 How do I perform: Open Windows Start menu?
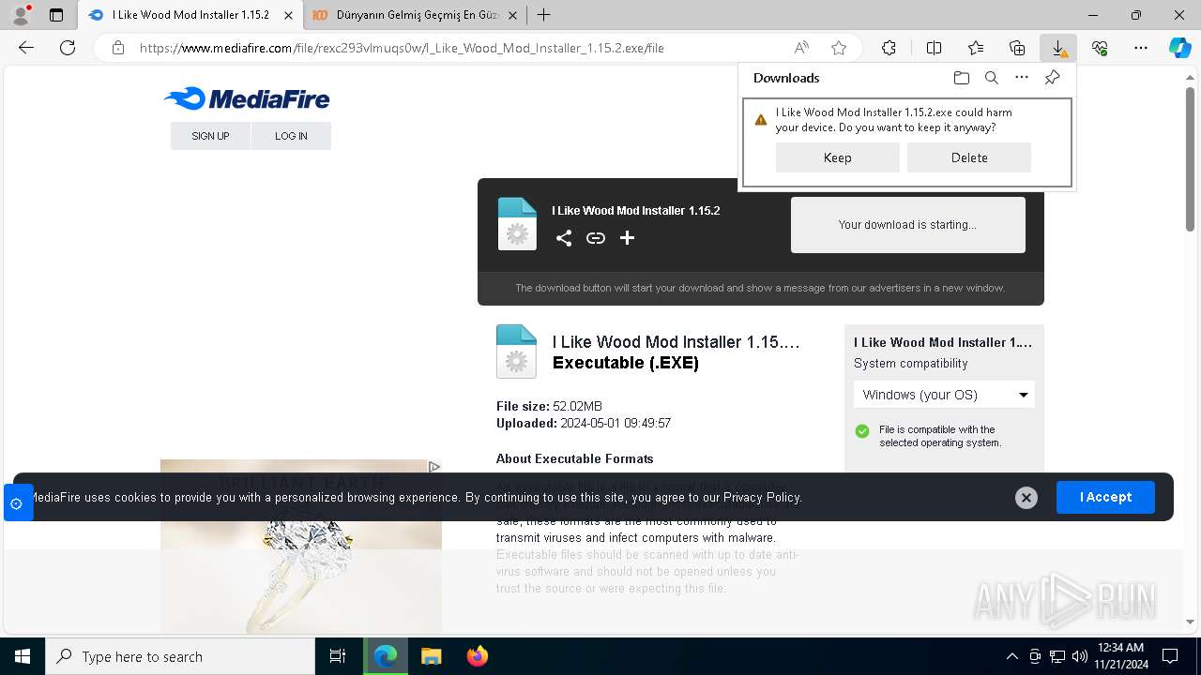click(23, 656)
